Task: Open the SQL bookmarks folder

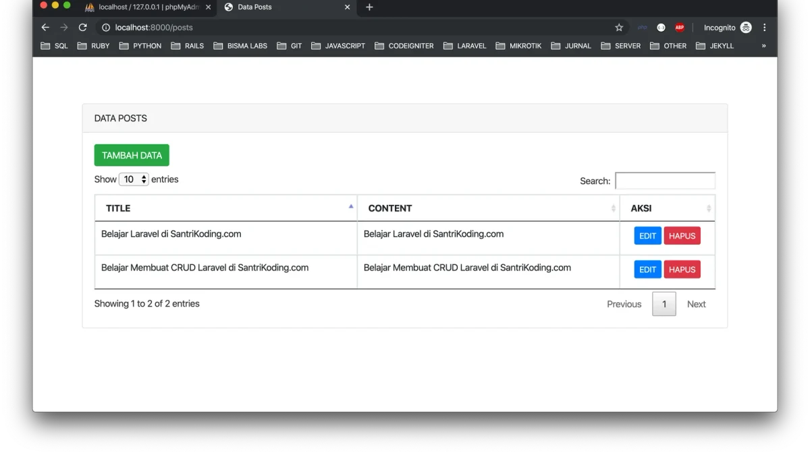Action: 55,46
